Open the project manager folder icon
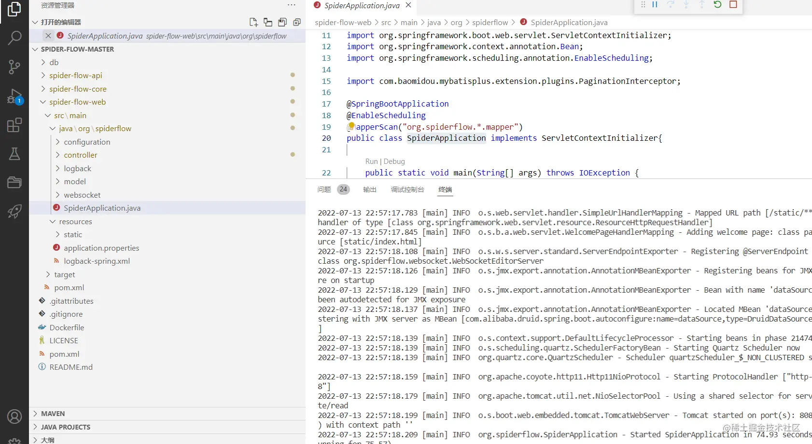This screenshot has height=444, width=812. pyautogui.click(x=14, y=182)
